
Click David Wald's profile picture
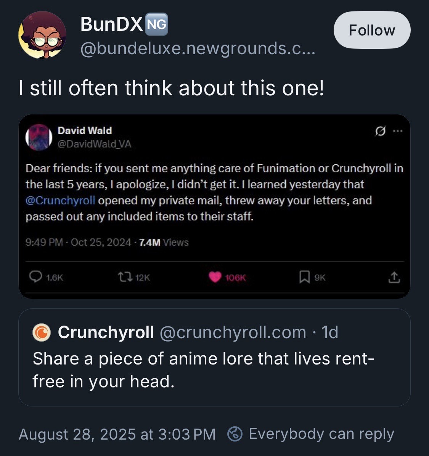point(39,137)
